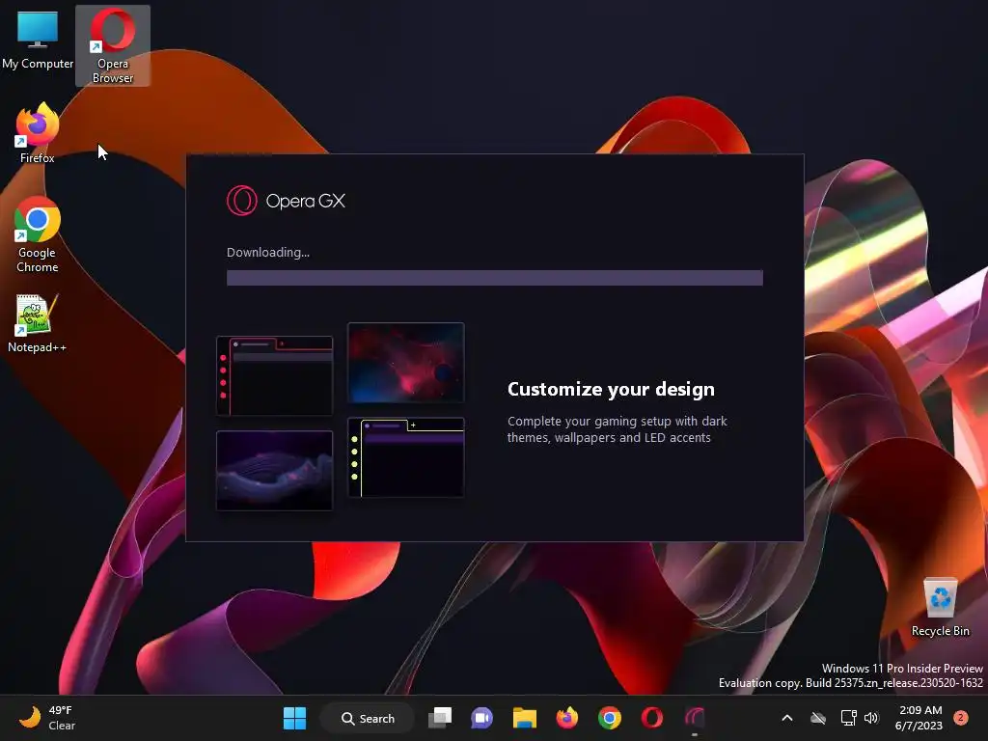This screenshot has height=741, width=988.
Task: Click the Opera GX download progress bar
Action: (495, 278)
